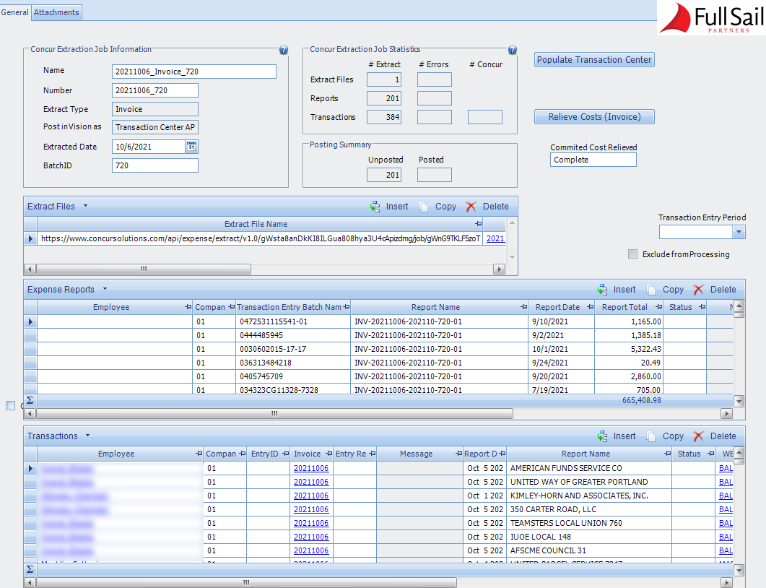The image size is (766, 588).
Task: Click Delete in the Transactions grid
Action: coord(722,436)
